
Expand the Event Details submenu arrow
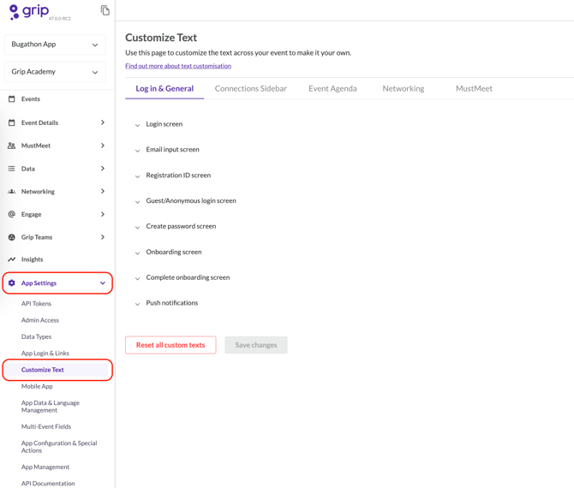pyautogui.click(x=103, y=122)
